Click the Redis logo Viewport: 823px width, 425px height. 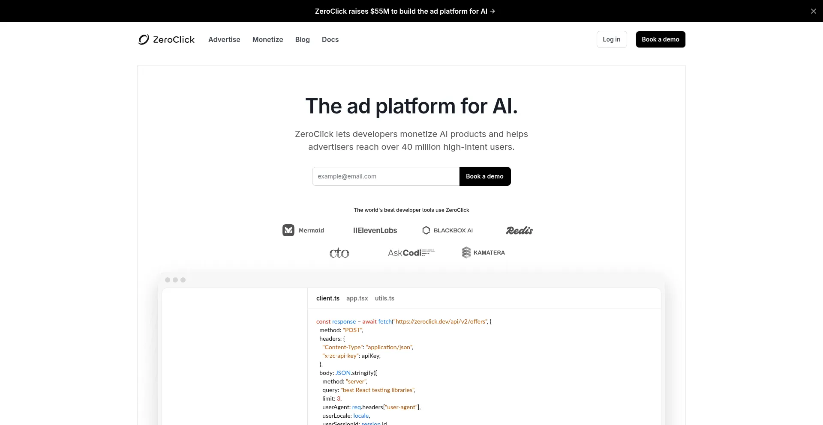click(520, 230)
